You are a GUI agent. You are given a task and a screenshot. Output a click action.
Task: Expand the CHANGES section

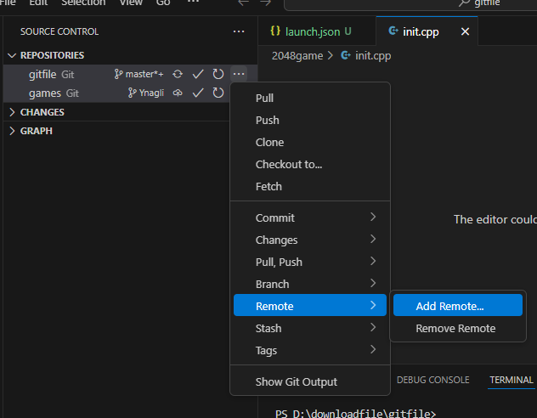(12, 112)
